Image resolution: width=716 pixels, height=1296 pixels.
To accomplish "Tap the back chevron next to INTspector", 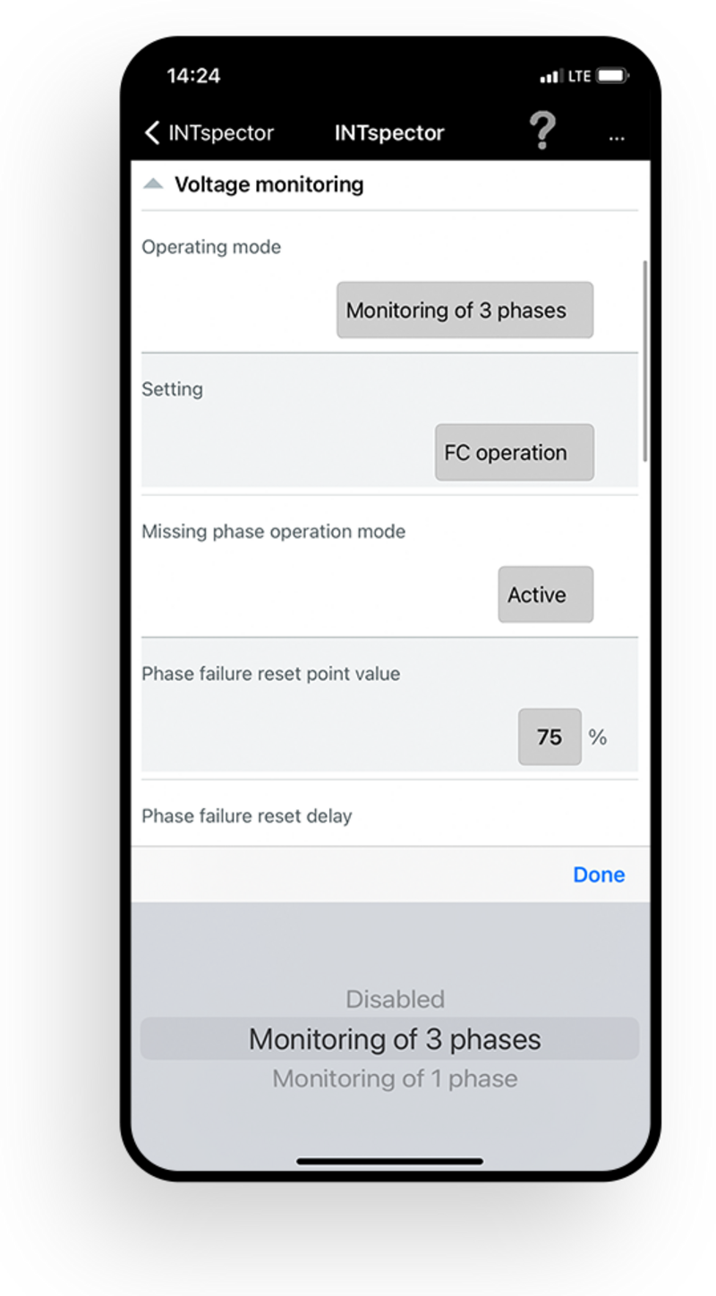I will 152,132.
